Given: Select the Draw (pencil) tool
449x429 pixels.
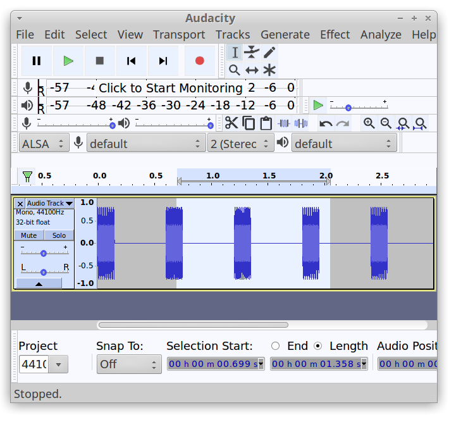Looking at the screenshot, I should click(269, 53).
